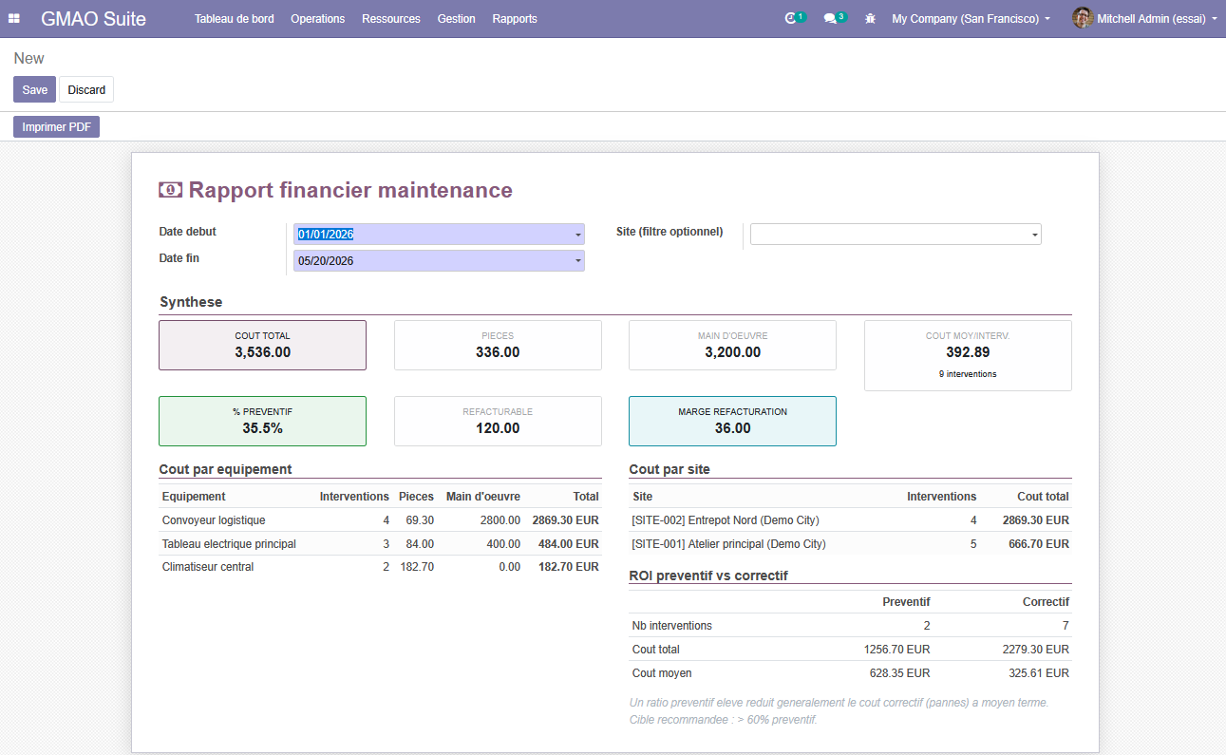
Task: Open the Rapports menu
Action: coord(515,18)
